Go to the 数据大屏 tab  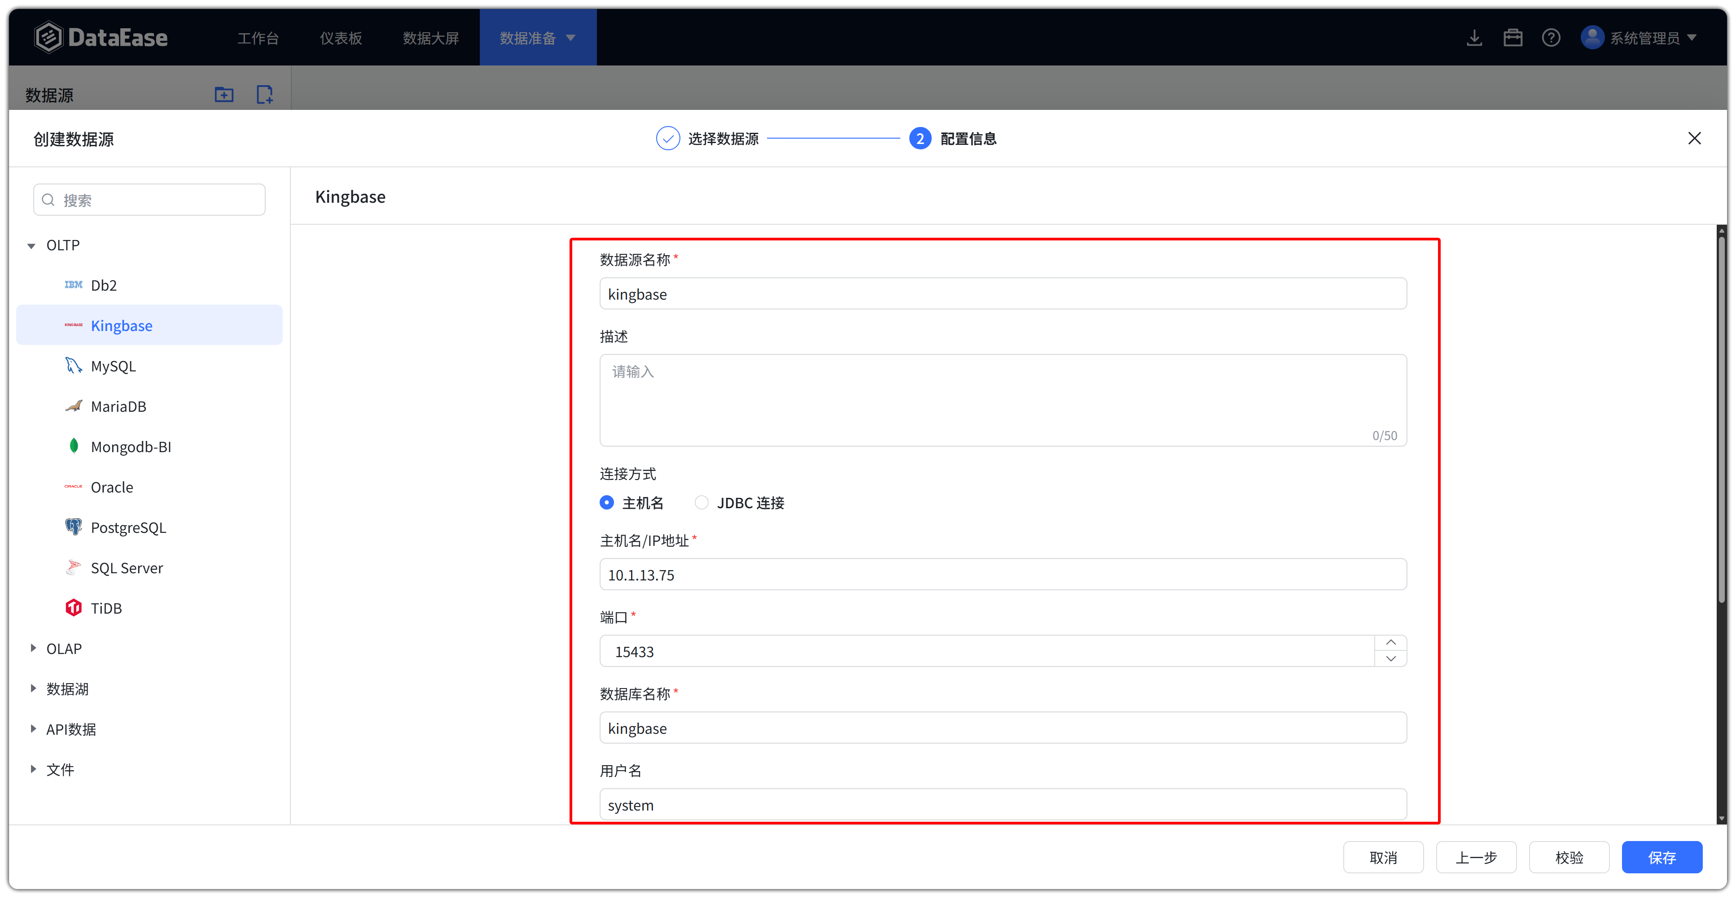pos(430,39)
